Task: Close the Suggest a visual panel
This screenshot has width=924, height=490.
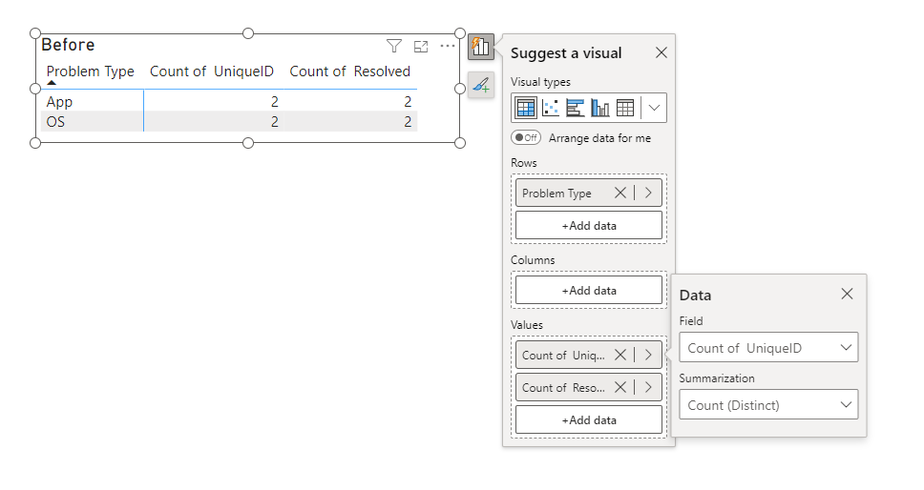Action: (661, 53)
